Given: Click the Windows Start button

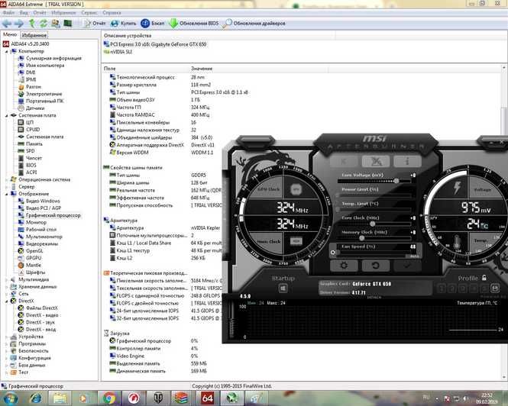Looking at the screenshot, I should pos(10,398).
